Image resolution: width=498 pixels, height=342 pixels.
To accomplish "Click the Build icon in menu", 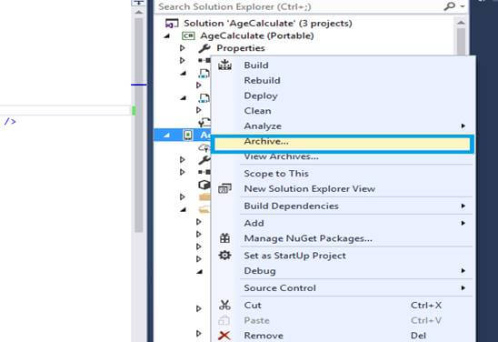I will 224,65.
